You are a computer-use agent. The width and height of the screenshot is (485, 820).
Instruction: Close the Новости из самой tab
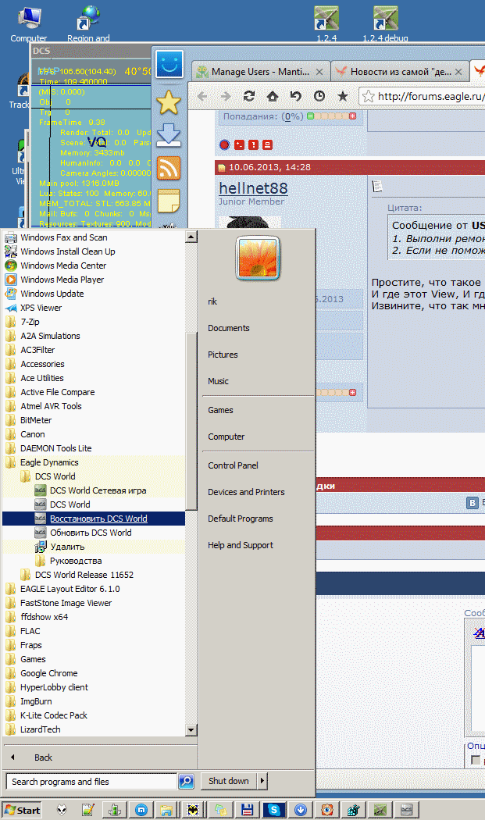pos(458,72)
